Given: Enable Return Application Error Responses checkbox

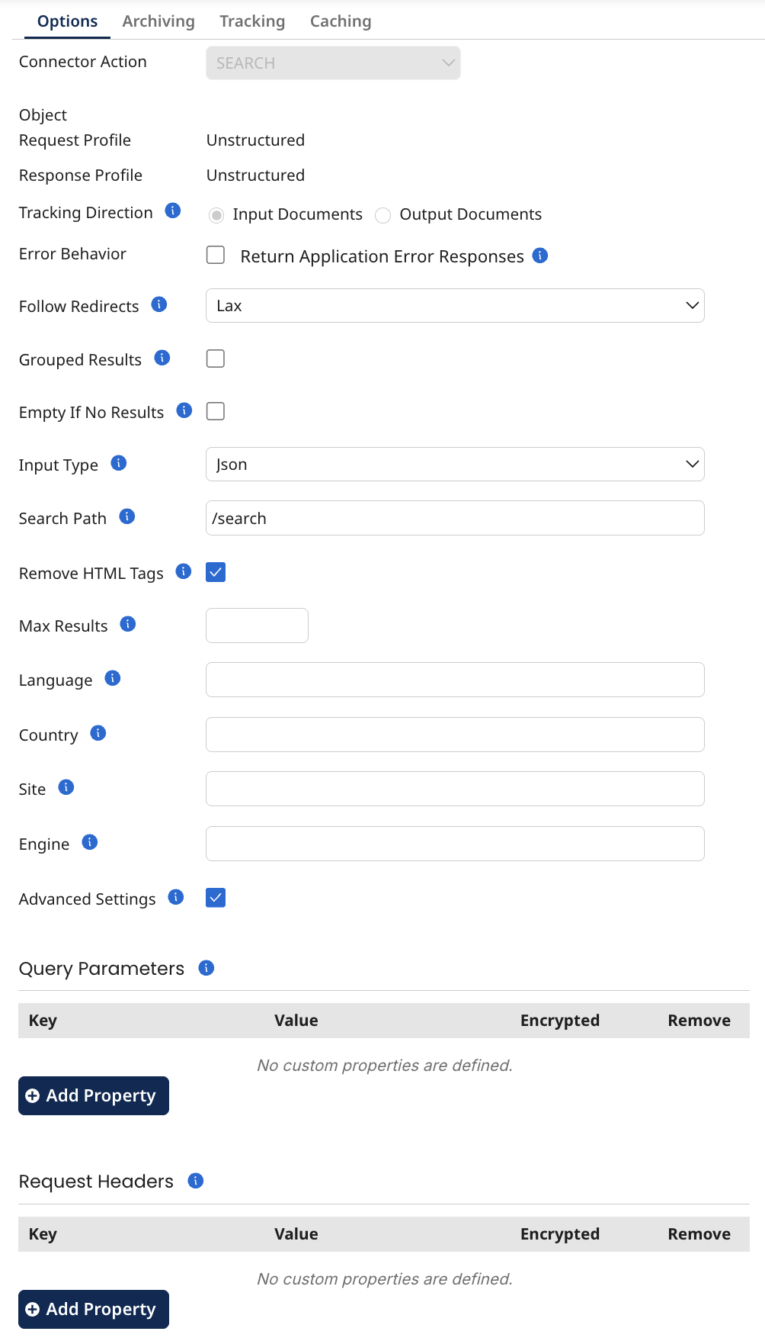Looking at the screenshot, I should [x=216, y=255].
